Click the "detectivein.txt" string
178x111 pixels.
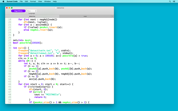(41, 51)
